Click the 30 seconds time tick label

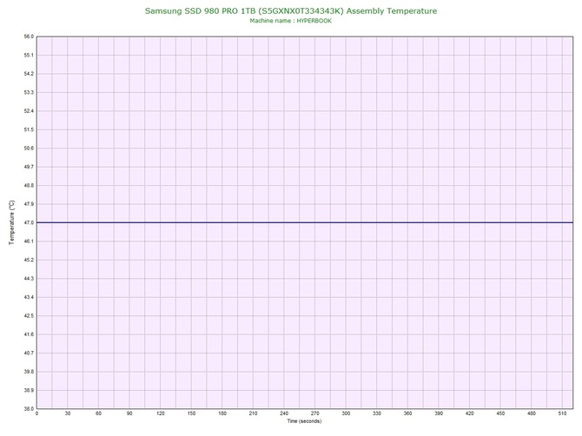[x=68, y=413]
